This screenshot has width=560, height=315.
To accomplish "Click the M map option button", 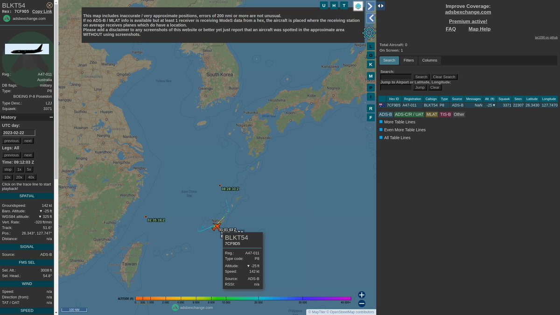I will point(371,76).
